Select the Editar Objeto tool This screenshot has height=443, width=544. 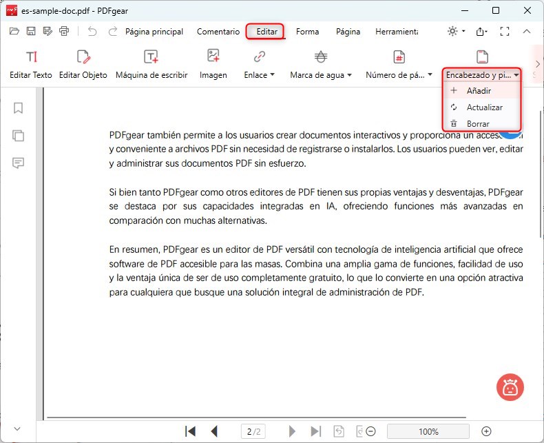[83, 65]
